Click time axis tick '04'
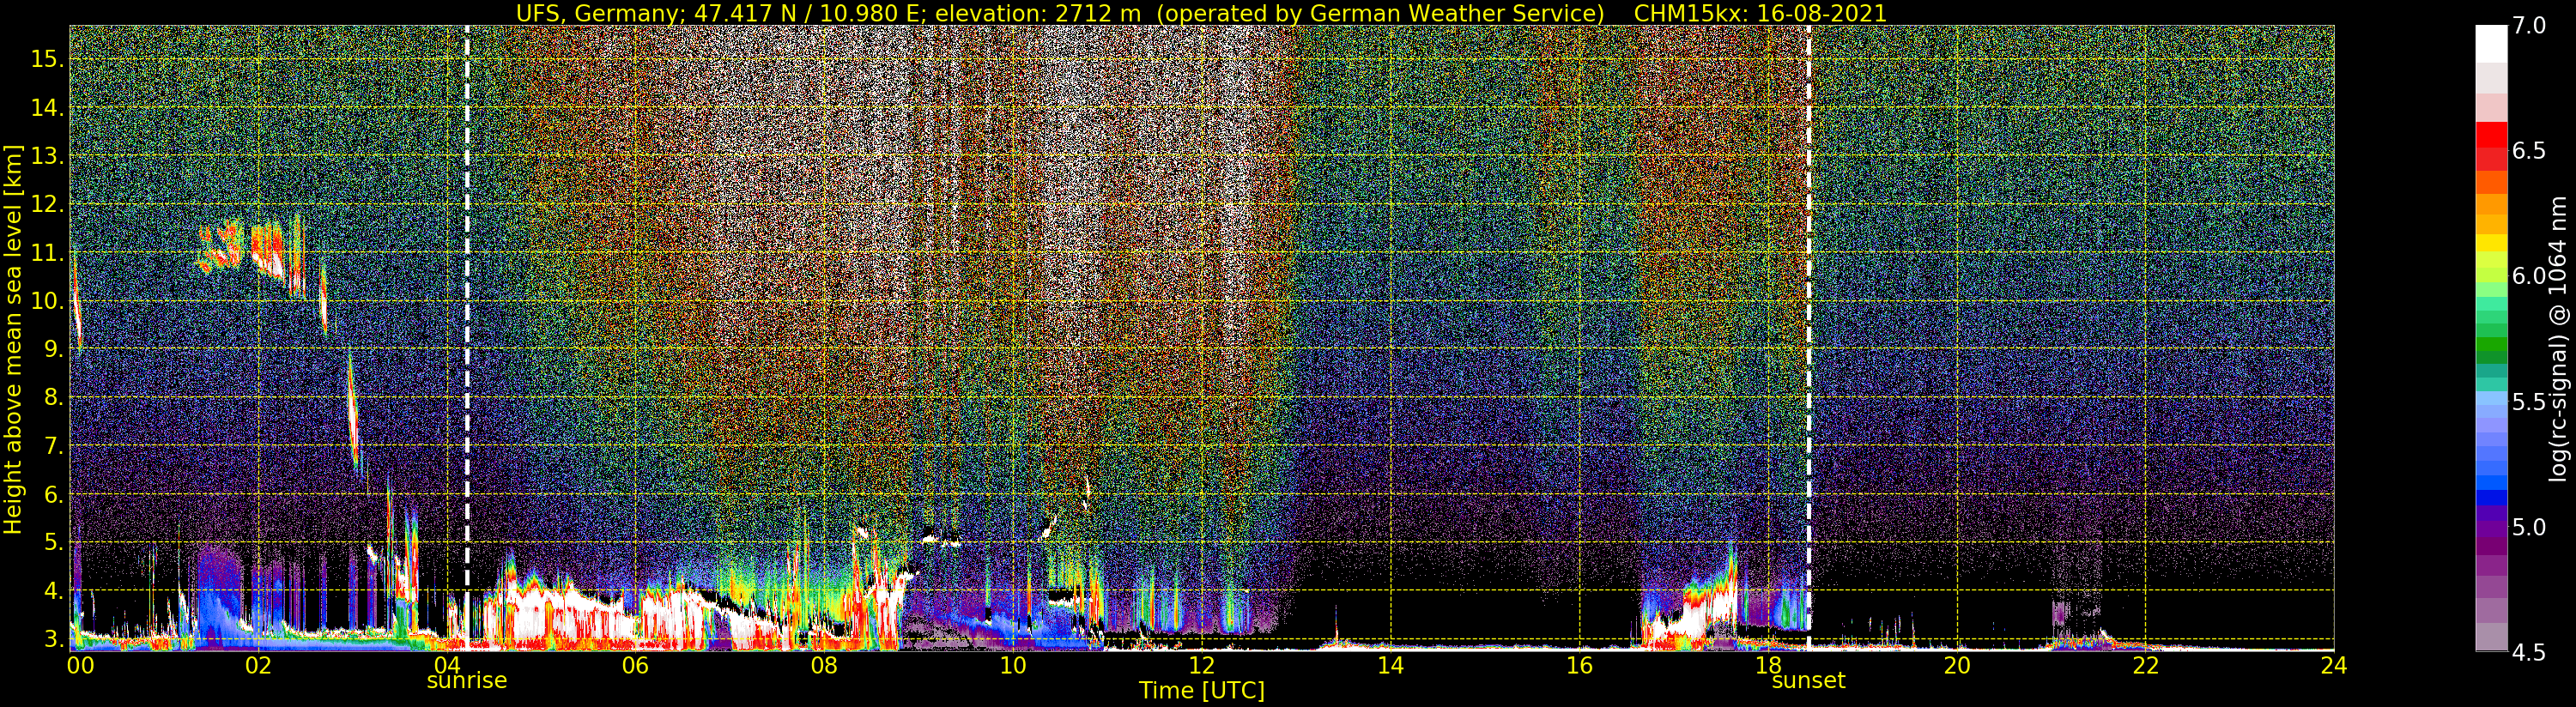The height and width of the screenshot is (707, 2576). [x=447, y=665]
